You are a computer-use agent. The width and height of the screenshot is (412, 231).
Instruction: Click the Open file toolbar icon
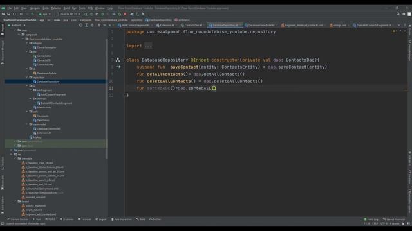click(3, 14)
